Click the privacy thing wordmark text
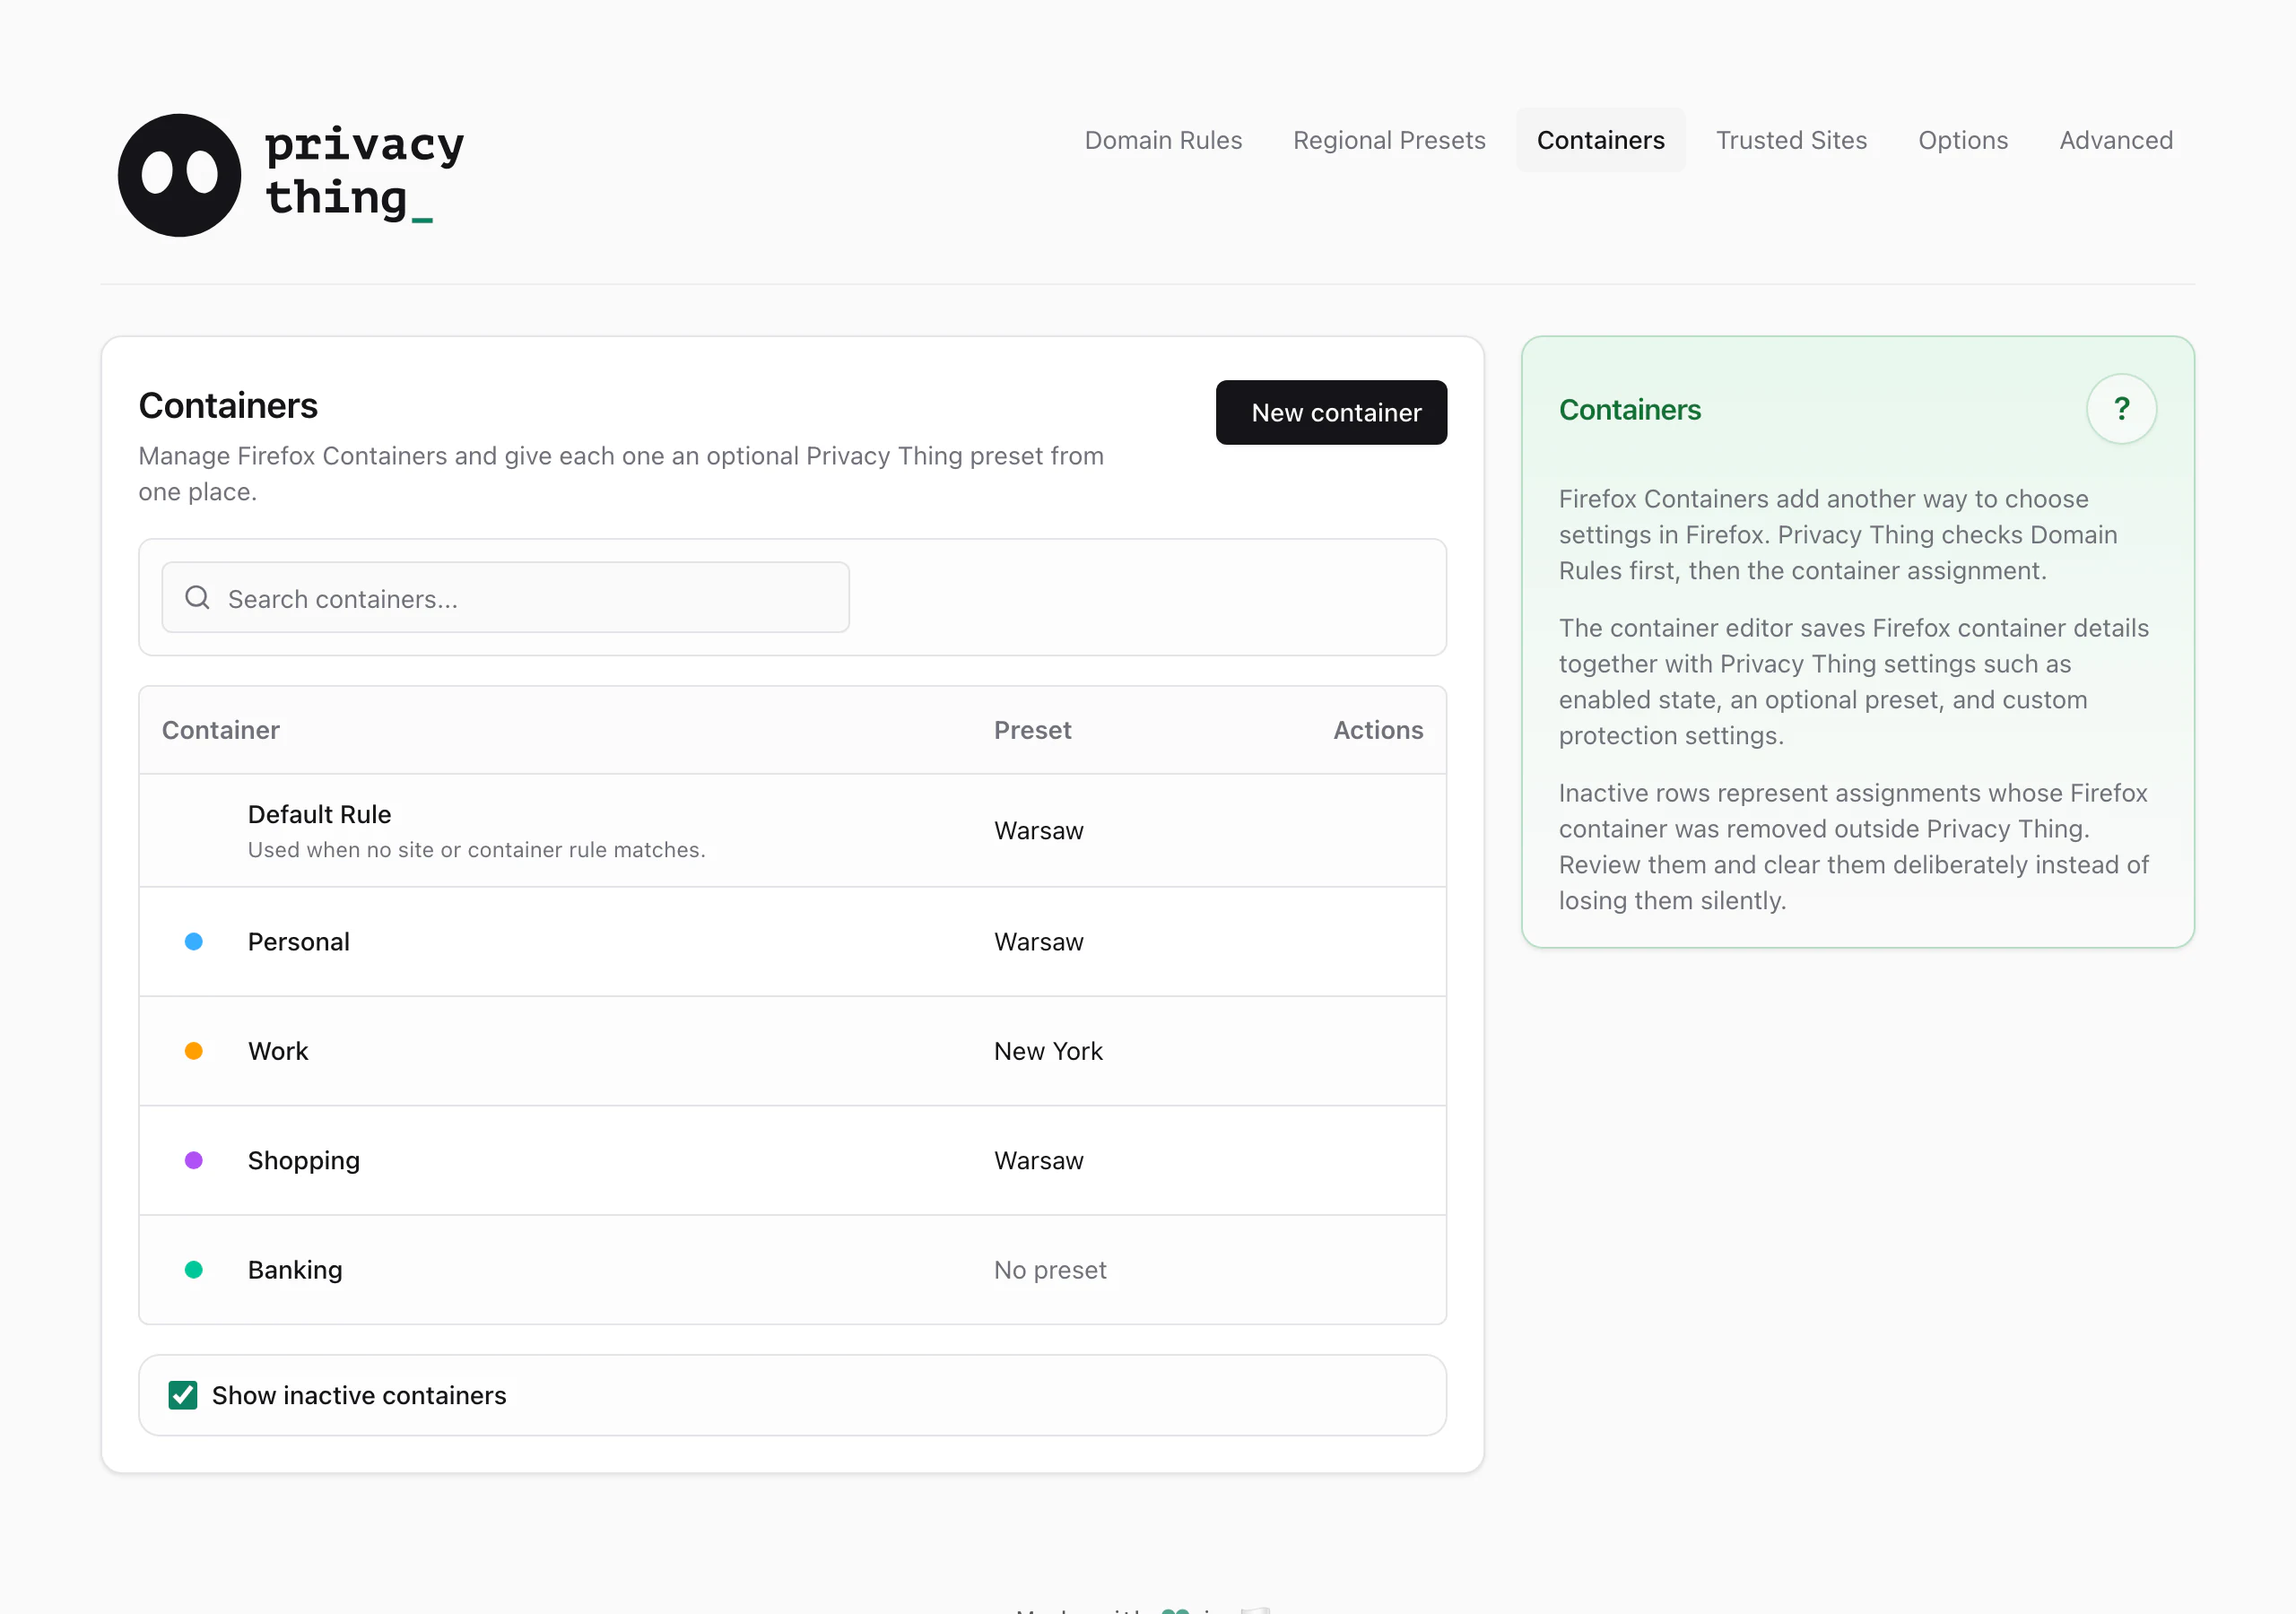2296x1614 pixels. click(x=365, y=172)
